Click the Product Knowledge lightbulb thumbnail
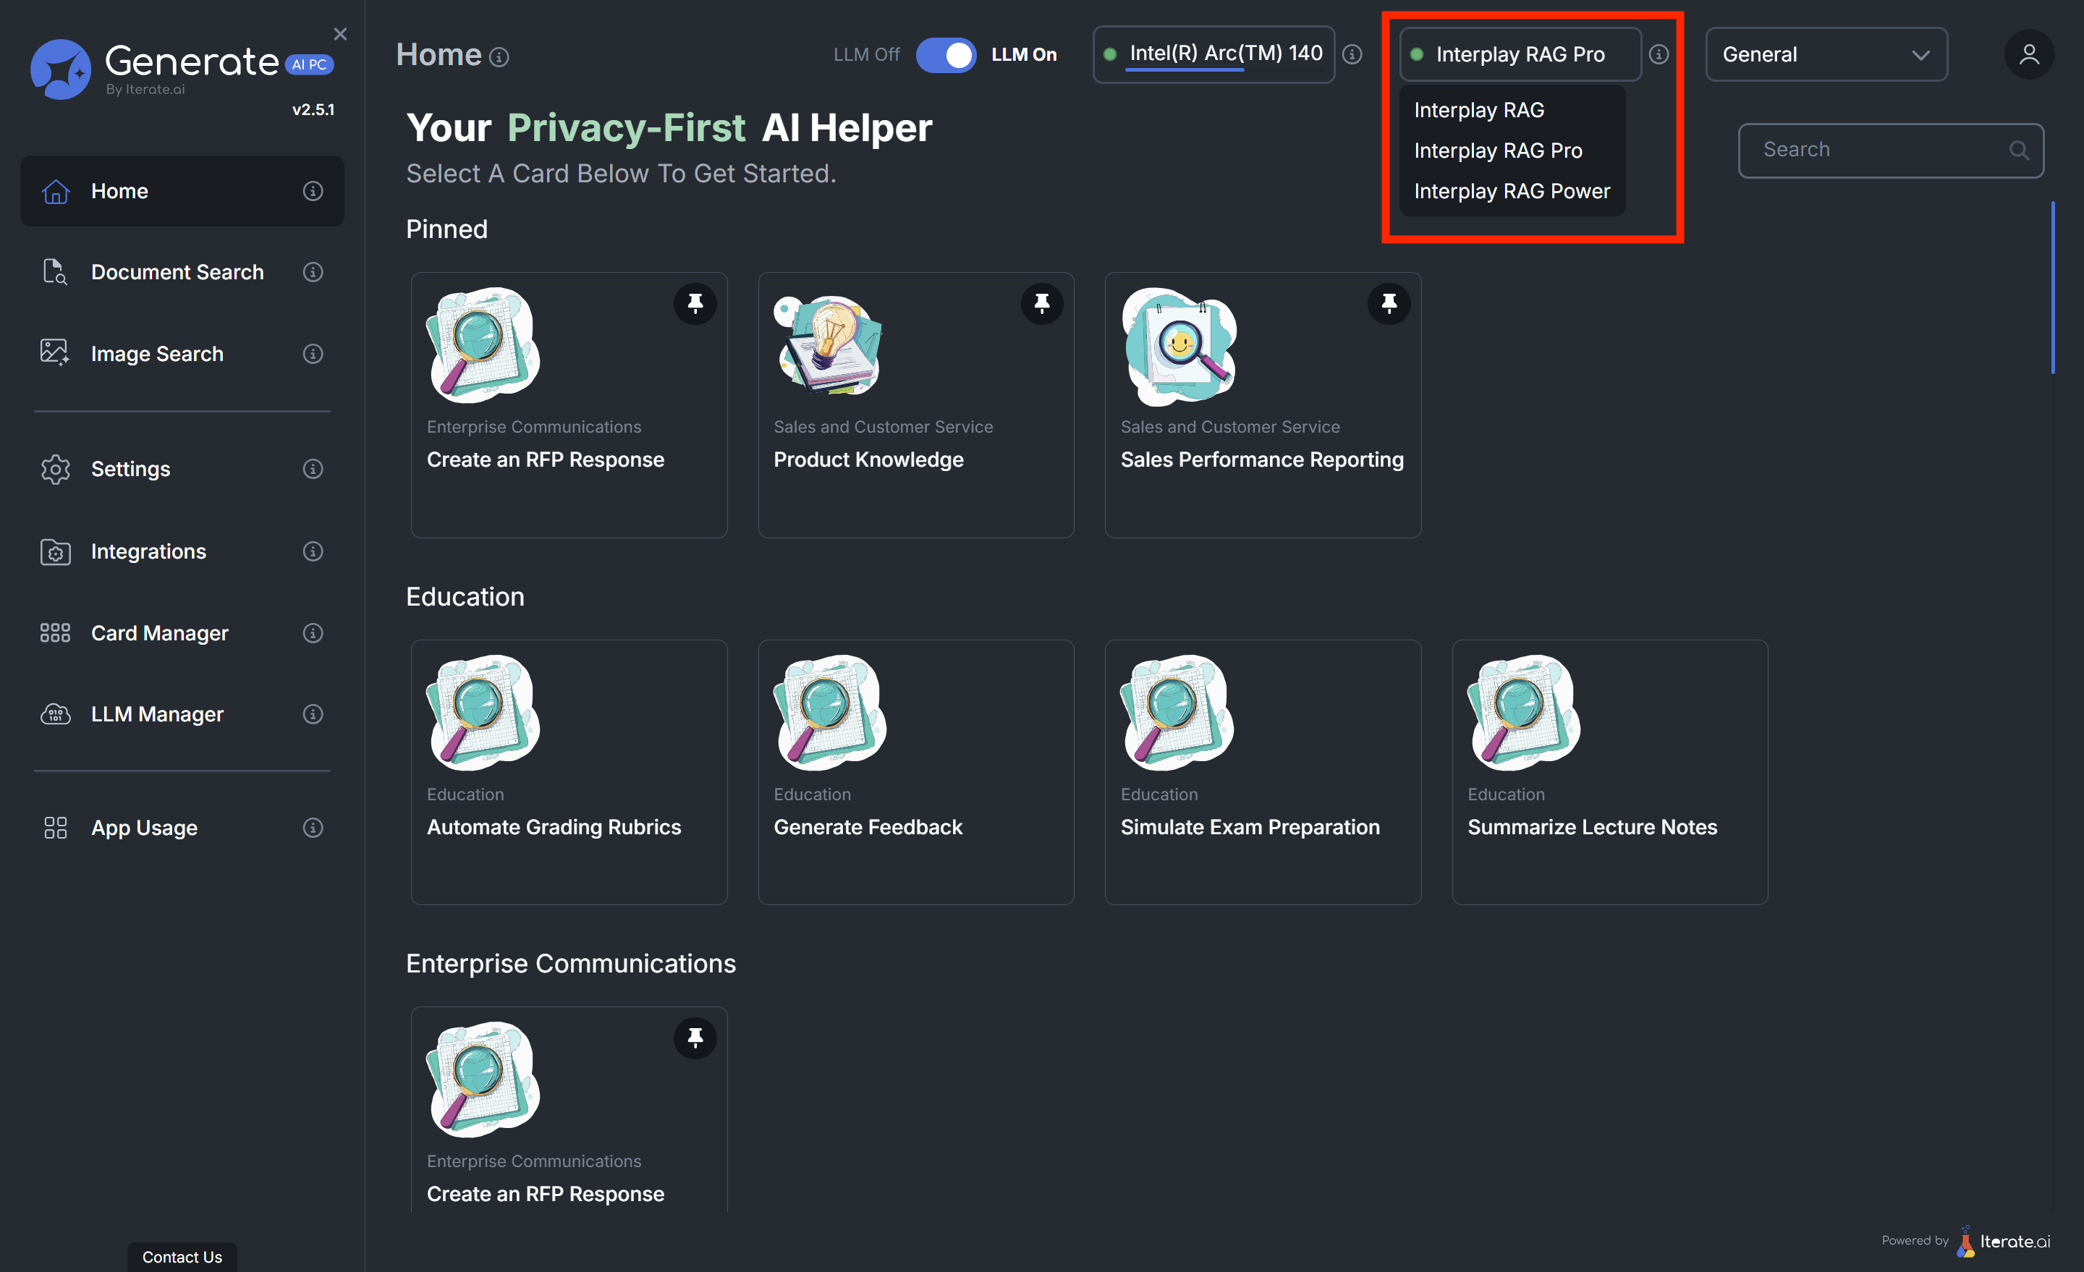The image size is (2084, 1272). click(x=828, y=345)
